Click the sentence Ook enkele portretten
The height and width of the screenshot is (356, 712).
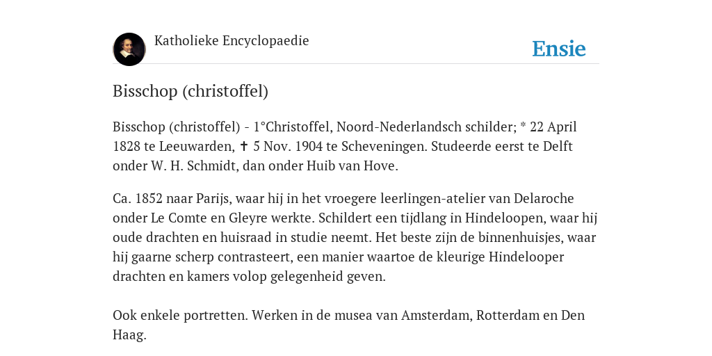[180, 315]
